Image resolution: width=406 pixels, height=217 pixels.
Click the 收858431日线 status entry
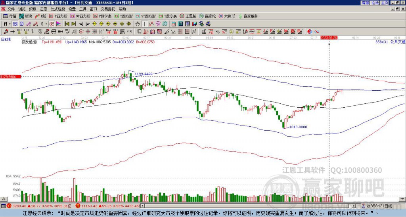click(377, 206)
